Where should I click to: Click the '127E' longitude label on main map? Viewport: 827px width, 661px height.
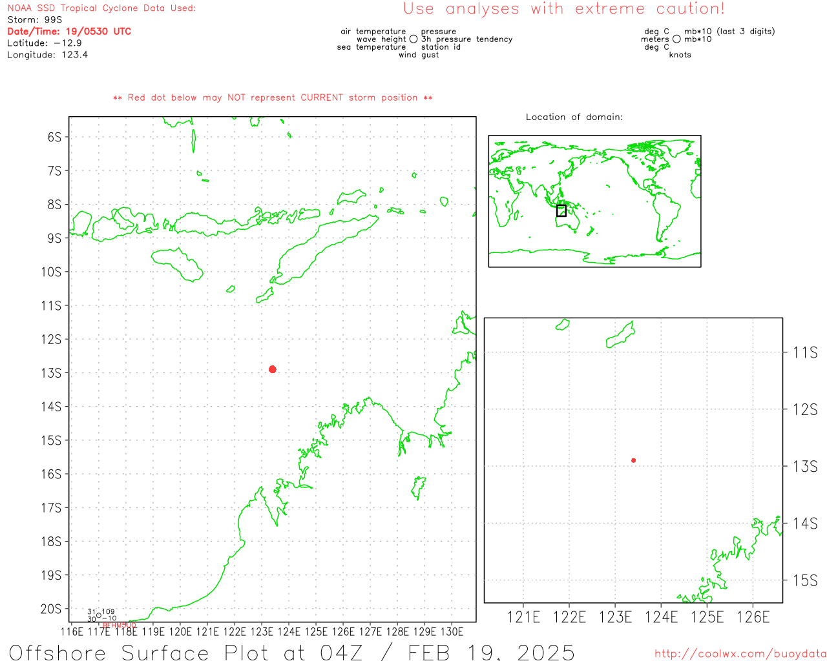coord(370,631)
